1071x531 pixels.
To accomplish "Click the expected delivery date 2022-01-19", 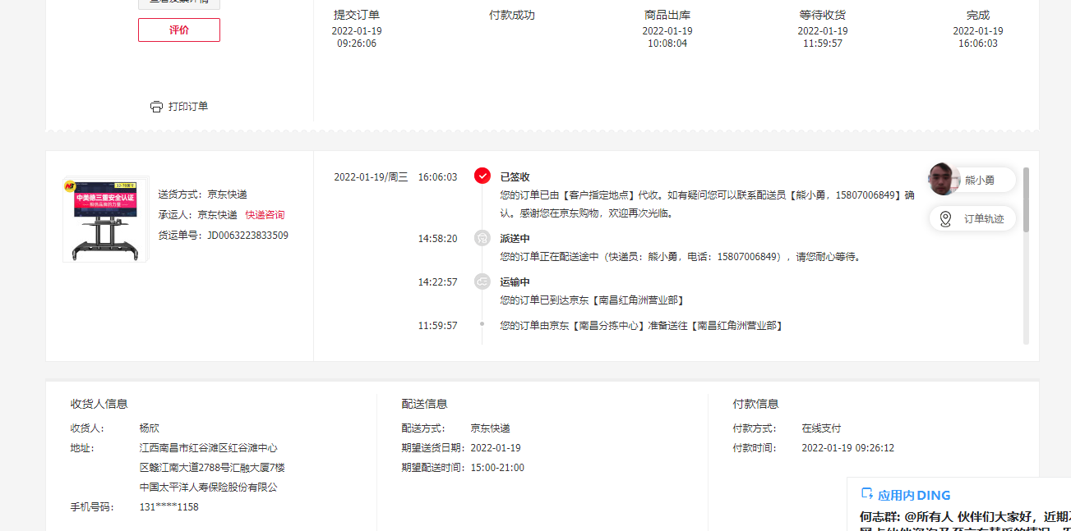I will [x=496, y=448].
